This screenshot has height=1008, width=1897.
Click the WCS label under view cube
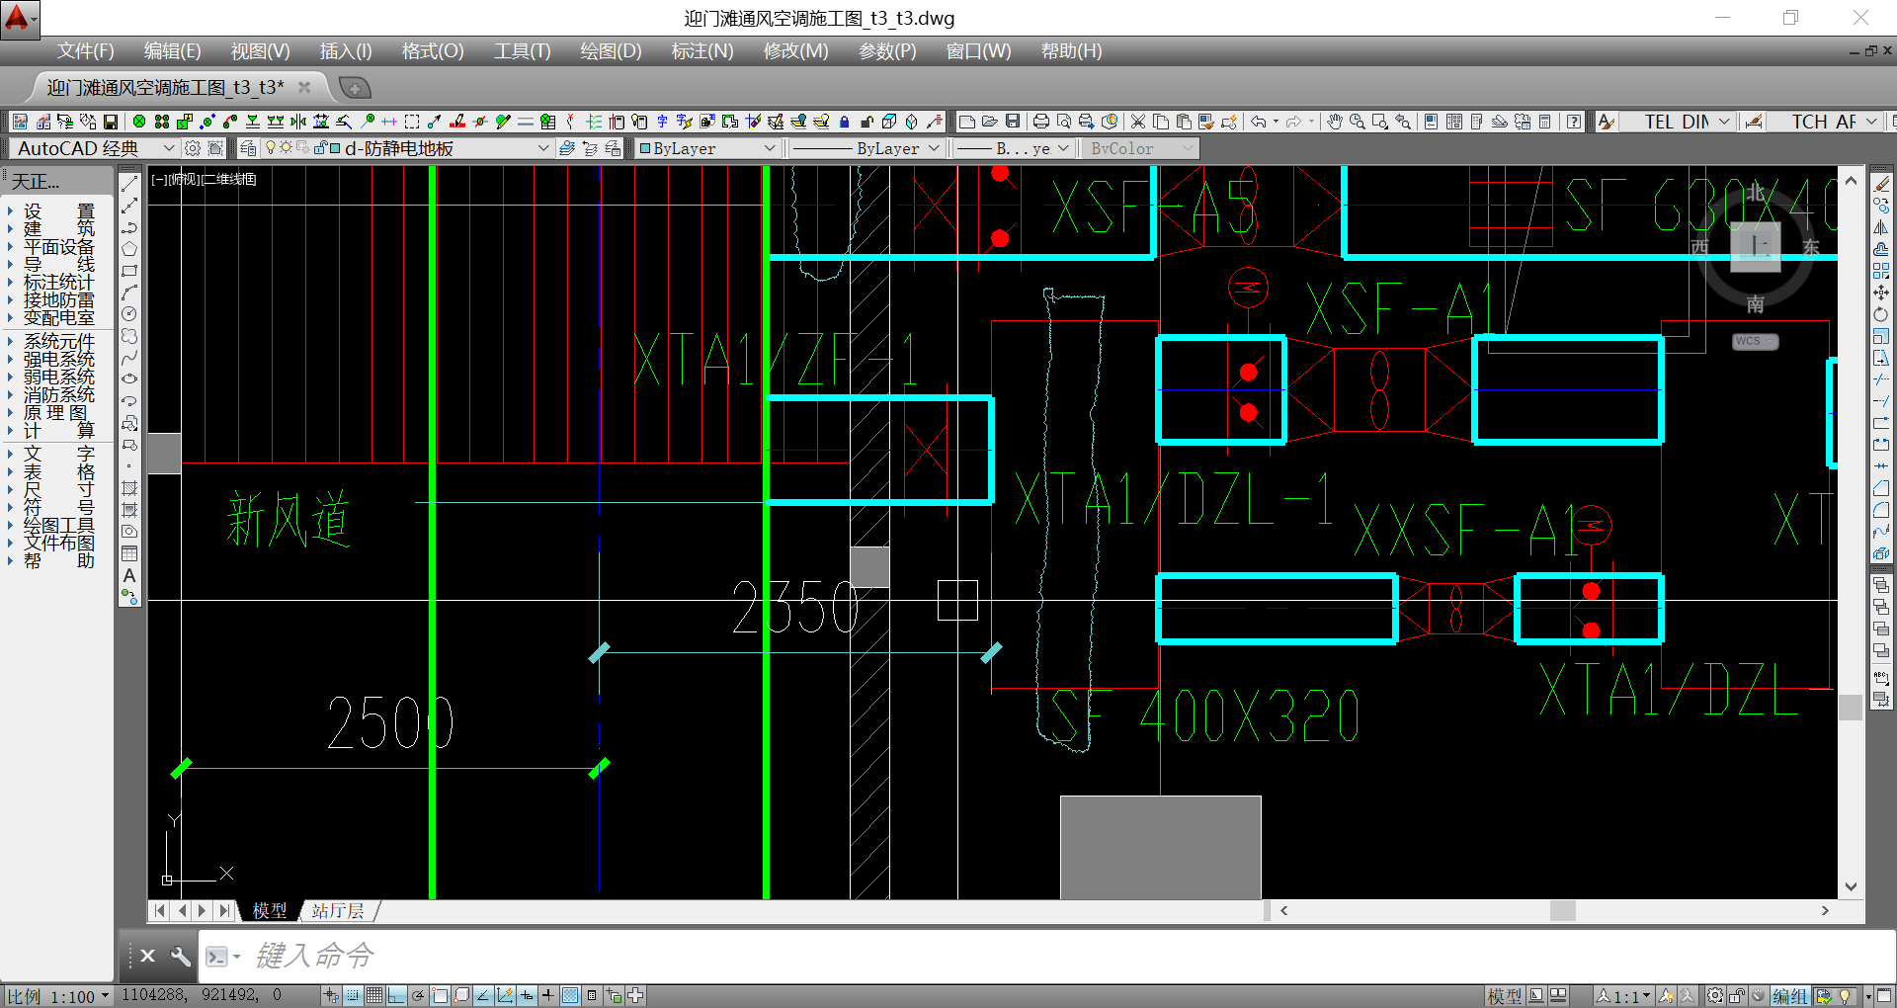coord(1755,341)
